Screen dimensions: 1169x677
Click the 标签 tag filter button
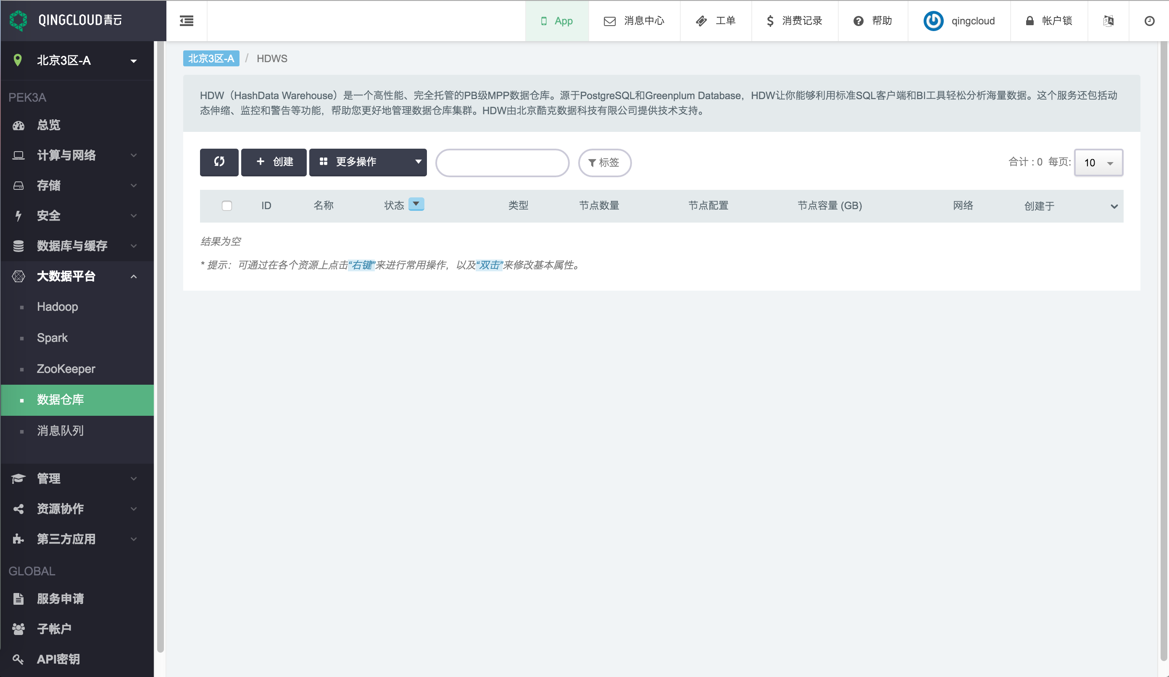[x=604, y=162]
